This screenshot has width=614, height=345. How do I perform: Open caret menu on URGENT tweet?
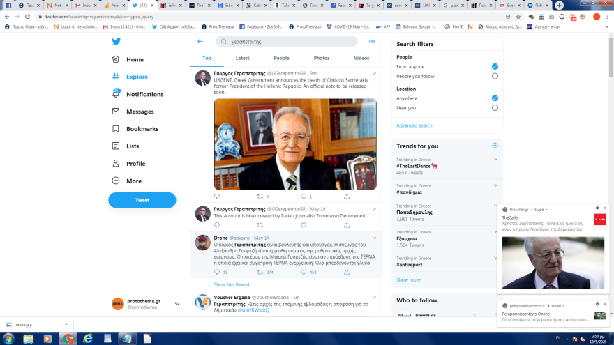[375, 74]
